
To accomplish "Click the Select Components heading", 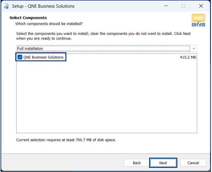I will pyautogui.click(x=28, y=18).
